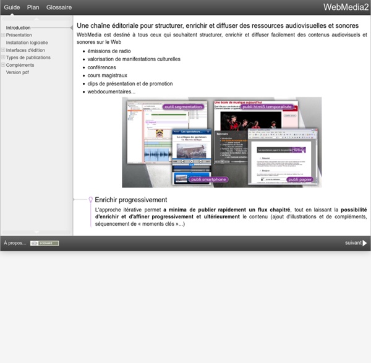Click the publi papier label
The image size is (371, 363).
click(x=300, y=179)
